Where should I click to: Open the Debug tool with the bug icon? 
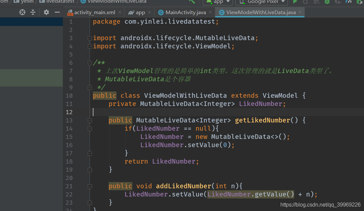(326, 2)
